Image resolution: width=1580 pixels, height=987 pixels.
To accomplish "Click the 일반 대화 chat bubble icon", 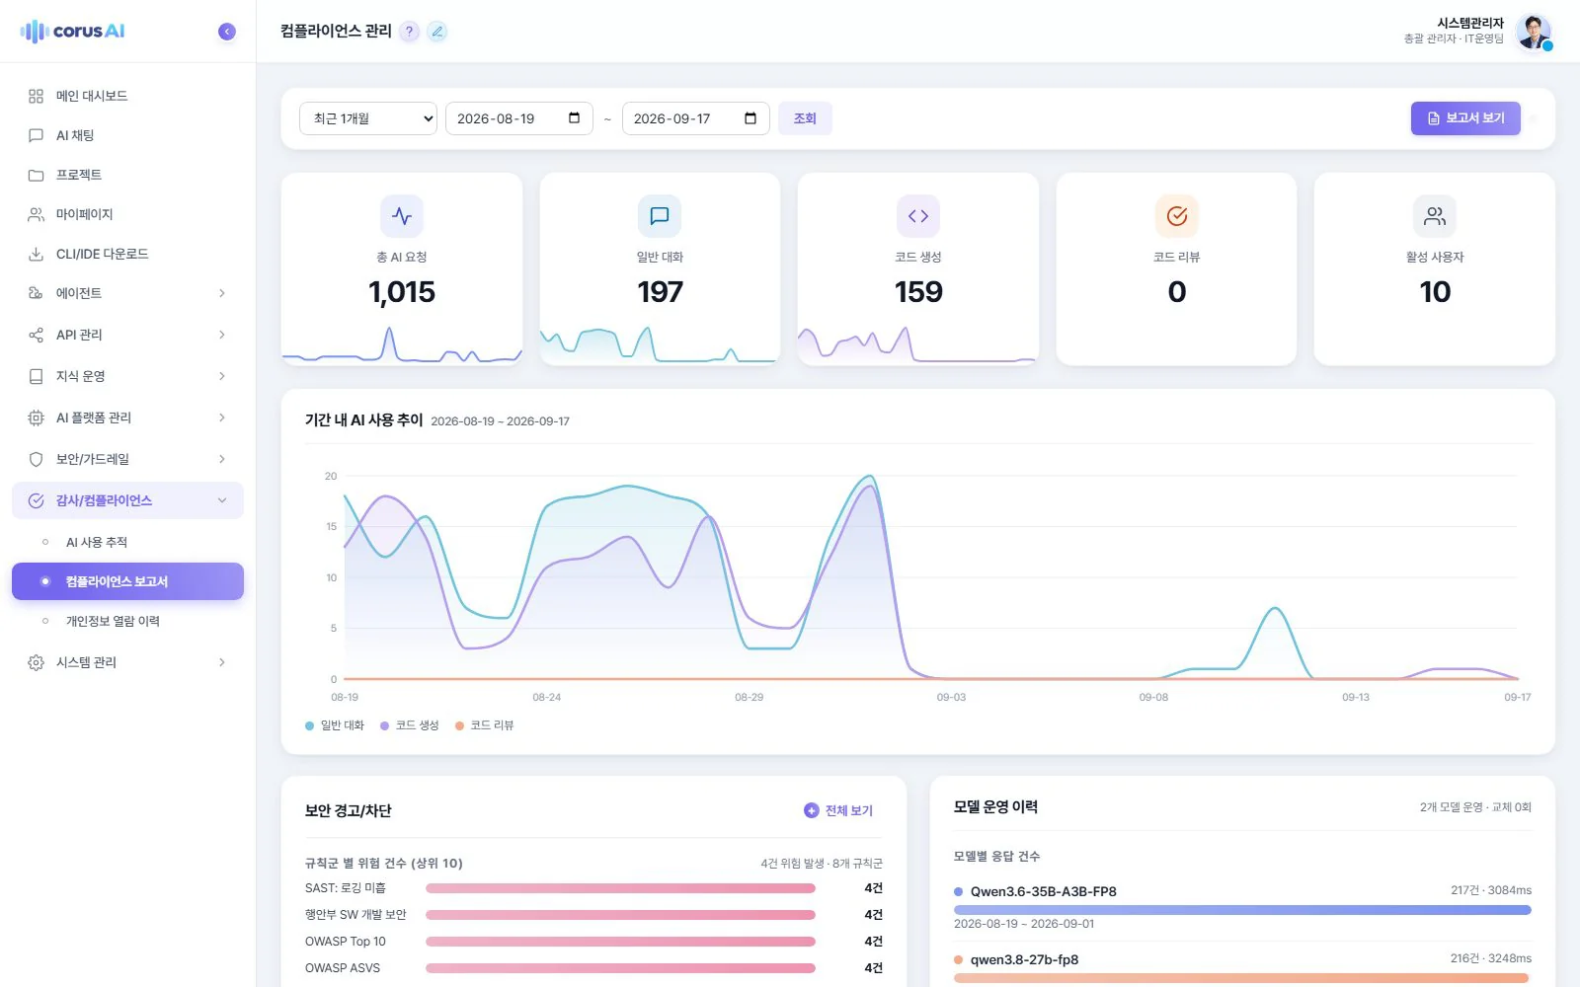I will click(660, 216).
